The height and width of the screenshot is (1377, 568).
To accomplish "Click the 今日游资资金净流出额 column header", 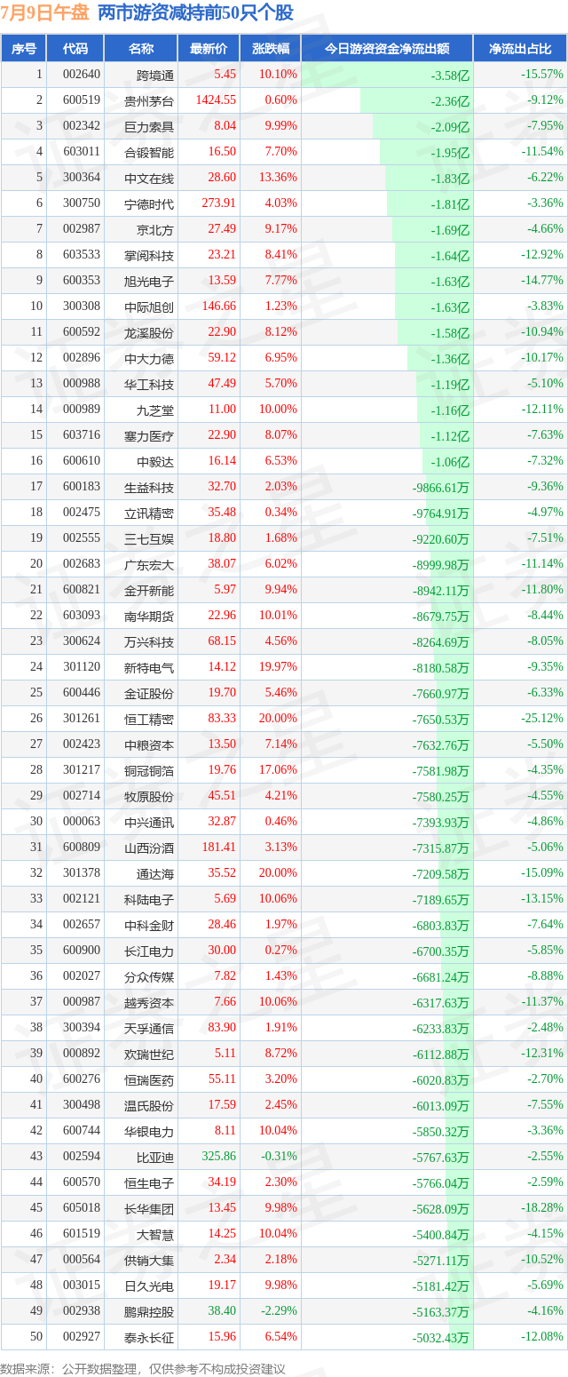I will 387,49.
